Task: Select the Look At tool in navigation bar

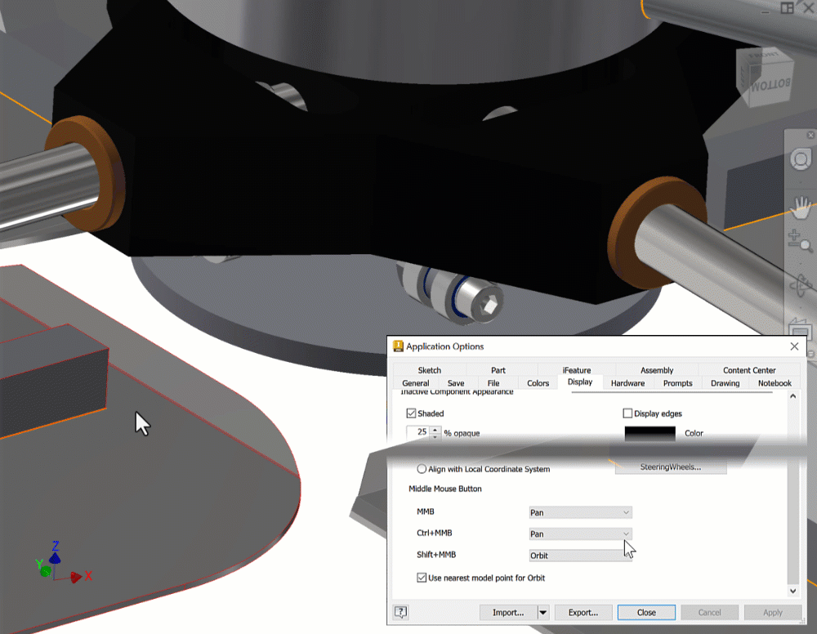Action: [x=801, y=329]
